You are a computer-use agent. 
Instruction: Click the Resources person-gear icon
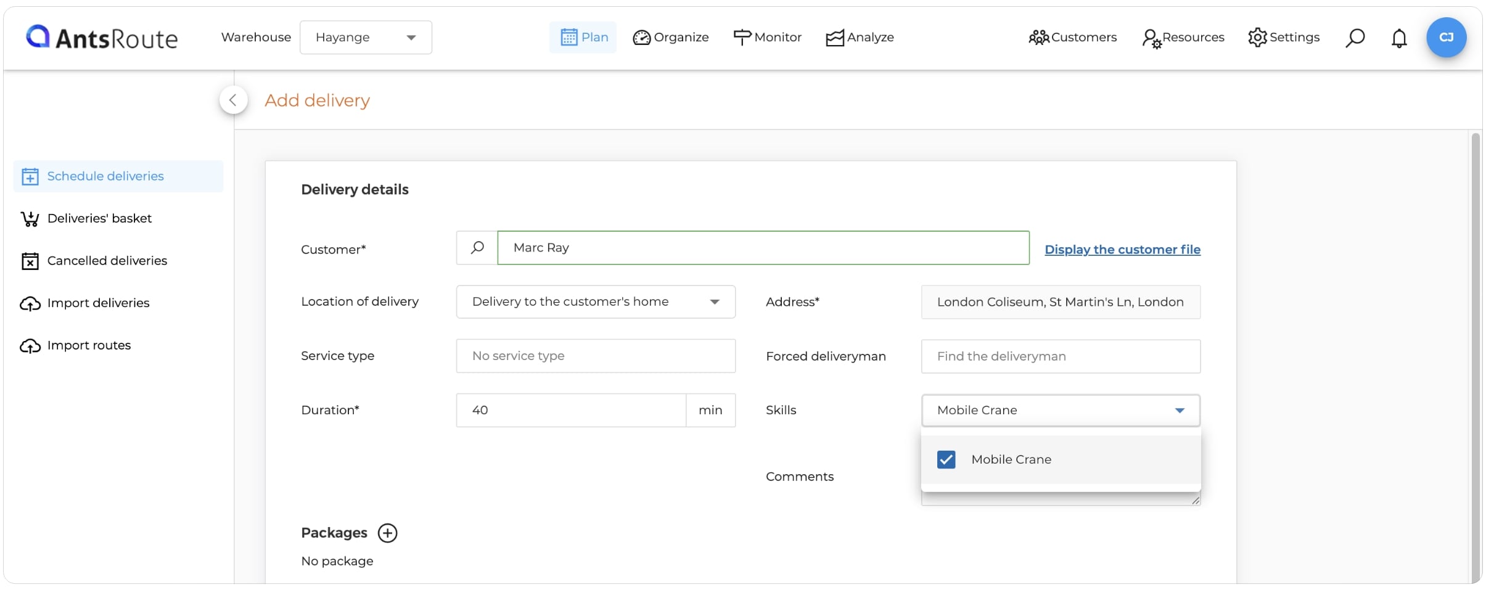1151,38
